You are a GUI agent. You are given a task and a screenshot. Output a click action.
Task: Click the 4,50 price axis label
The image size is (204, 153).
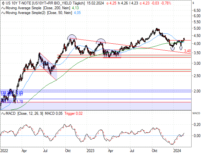tap(197, 36)
